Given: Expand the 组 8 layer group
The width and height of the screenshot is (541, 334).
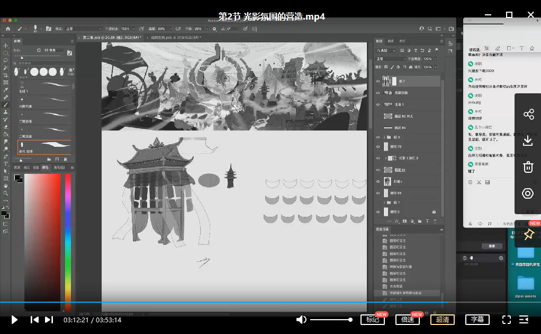Looking at the screenshot, I should (x=385, y=137).
